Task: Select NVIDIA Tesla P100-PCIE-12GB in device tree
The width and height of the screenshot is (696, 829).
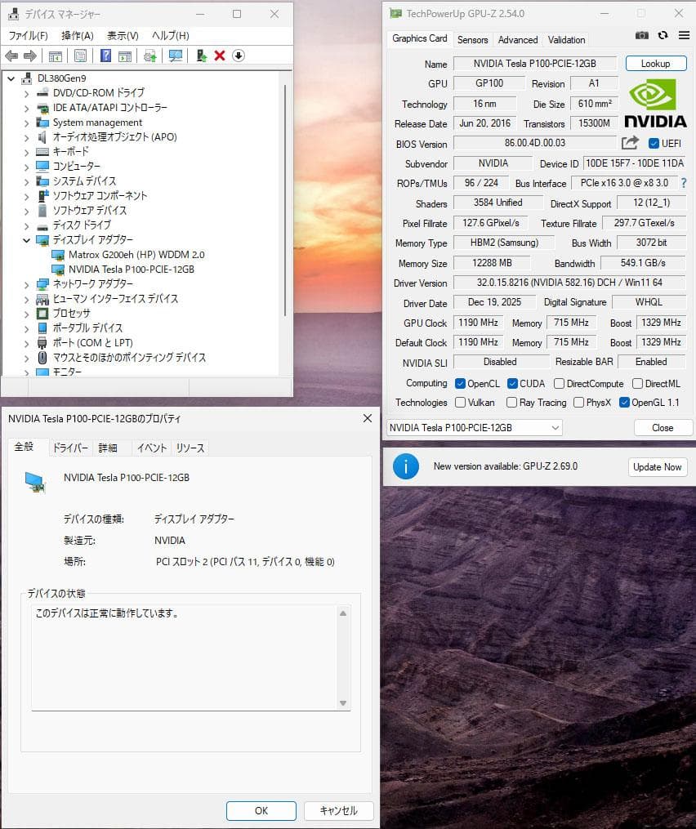Action: coord(132,269)
